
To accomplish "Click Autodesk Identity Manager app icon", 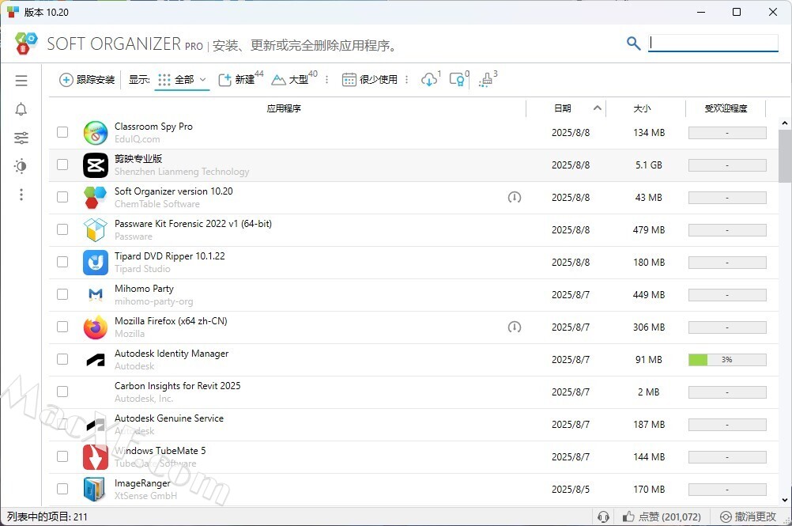I will pyautogui.click(x=96, y=360).
